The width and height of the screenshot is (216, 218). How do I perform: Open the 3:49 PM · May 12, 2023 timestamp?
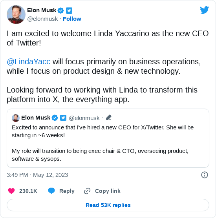(37, 175)
